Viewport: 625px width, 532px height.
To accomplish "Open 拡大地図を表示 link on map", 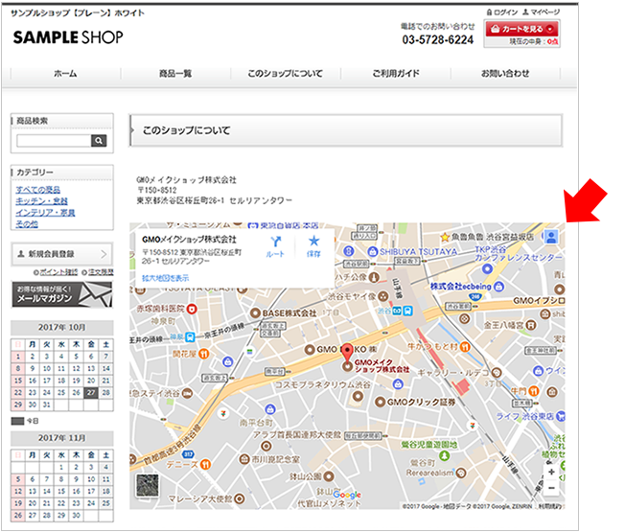I will (165, 278).
